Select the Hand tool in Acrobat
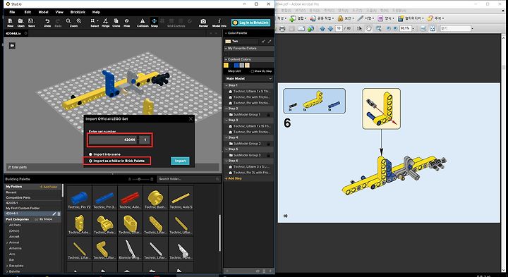Screen dimensions: 508x277 [x=369, y=28]
